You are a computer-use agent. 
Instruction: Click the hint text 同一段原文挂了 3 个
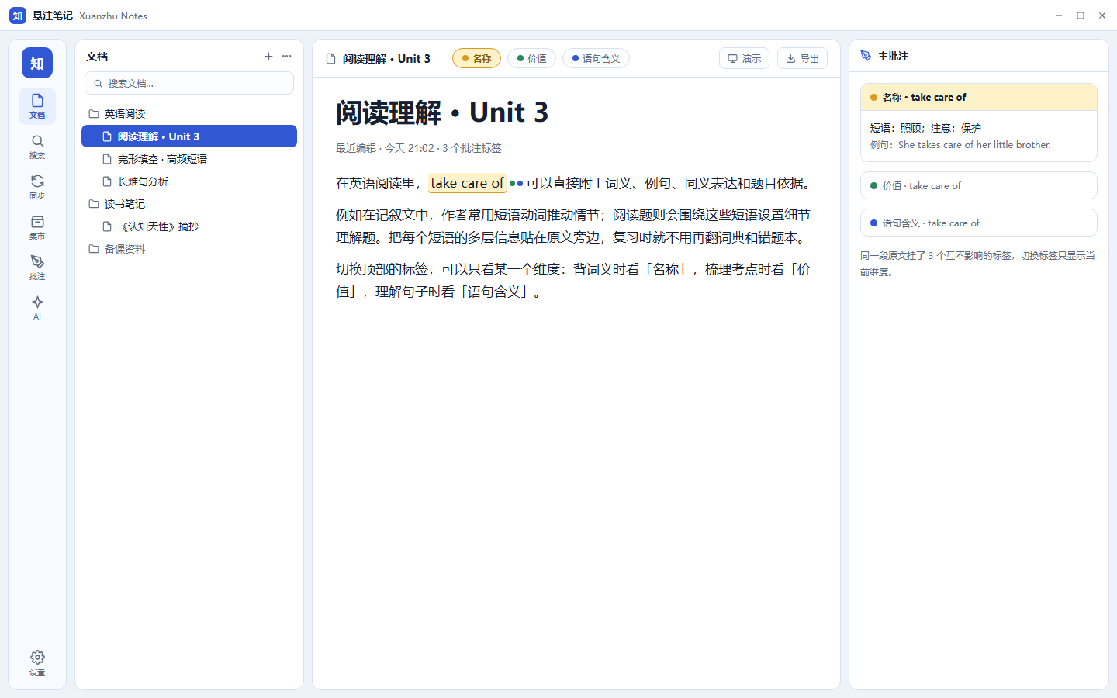click(x=977, y=264)
